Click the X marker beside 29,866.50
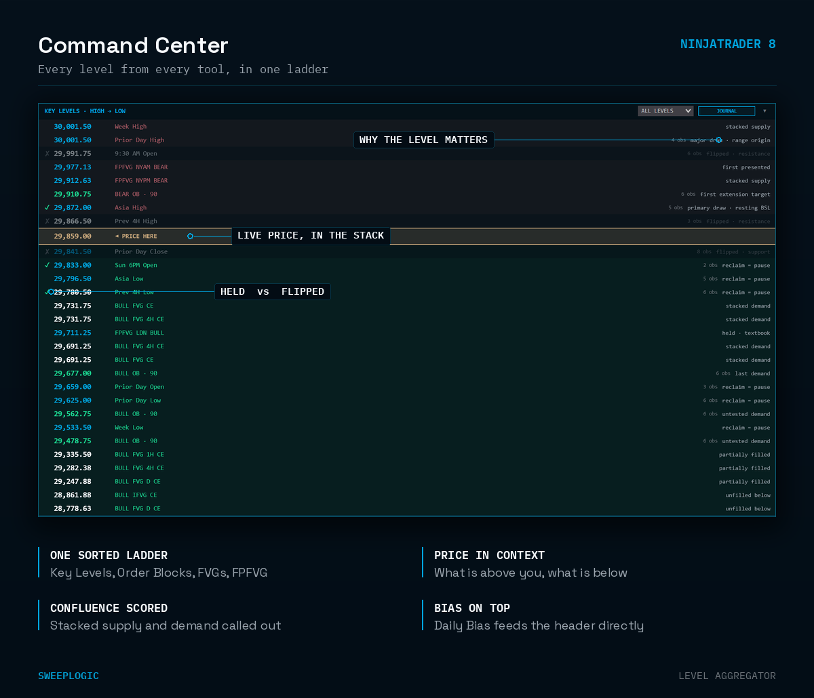Screen dimensions: 814x698 click(x=47, y=222)
